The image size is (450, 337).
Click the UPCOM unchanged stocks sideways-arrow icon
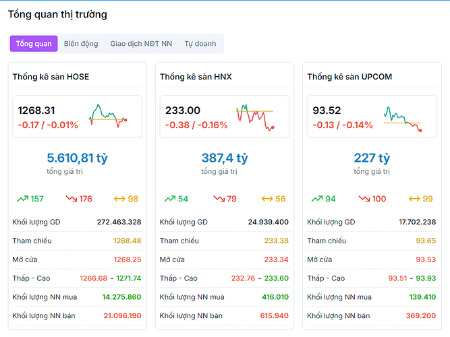415,199
